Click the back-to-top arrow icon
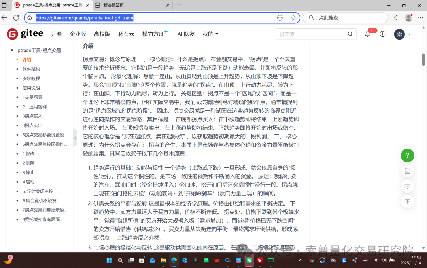The width and height of the screenshot is (427, 268). pyautogui.click(x=408, y=202)
